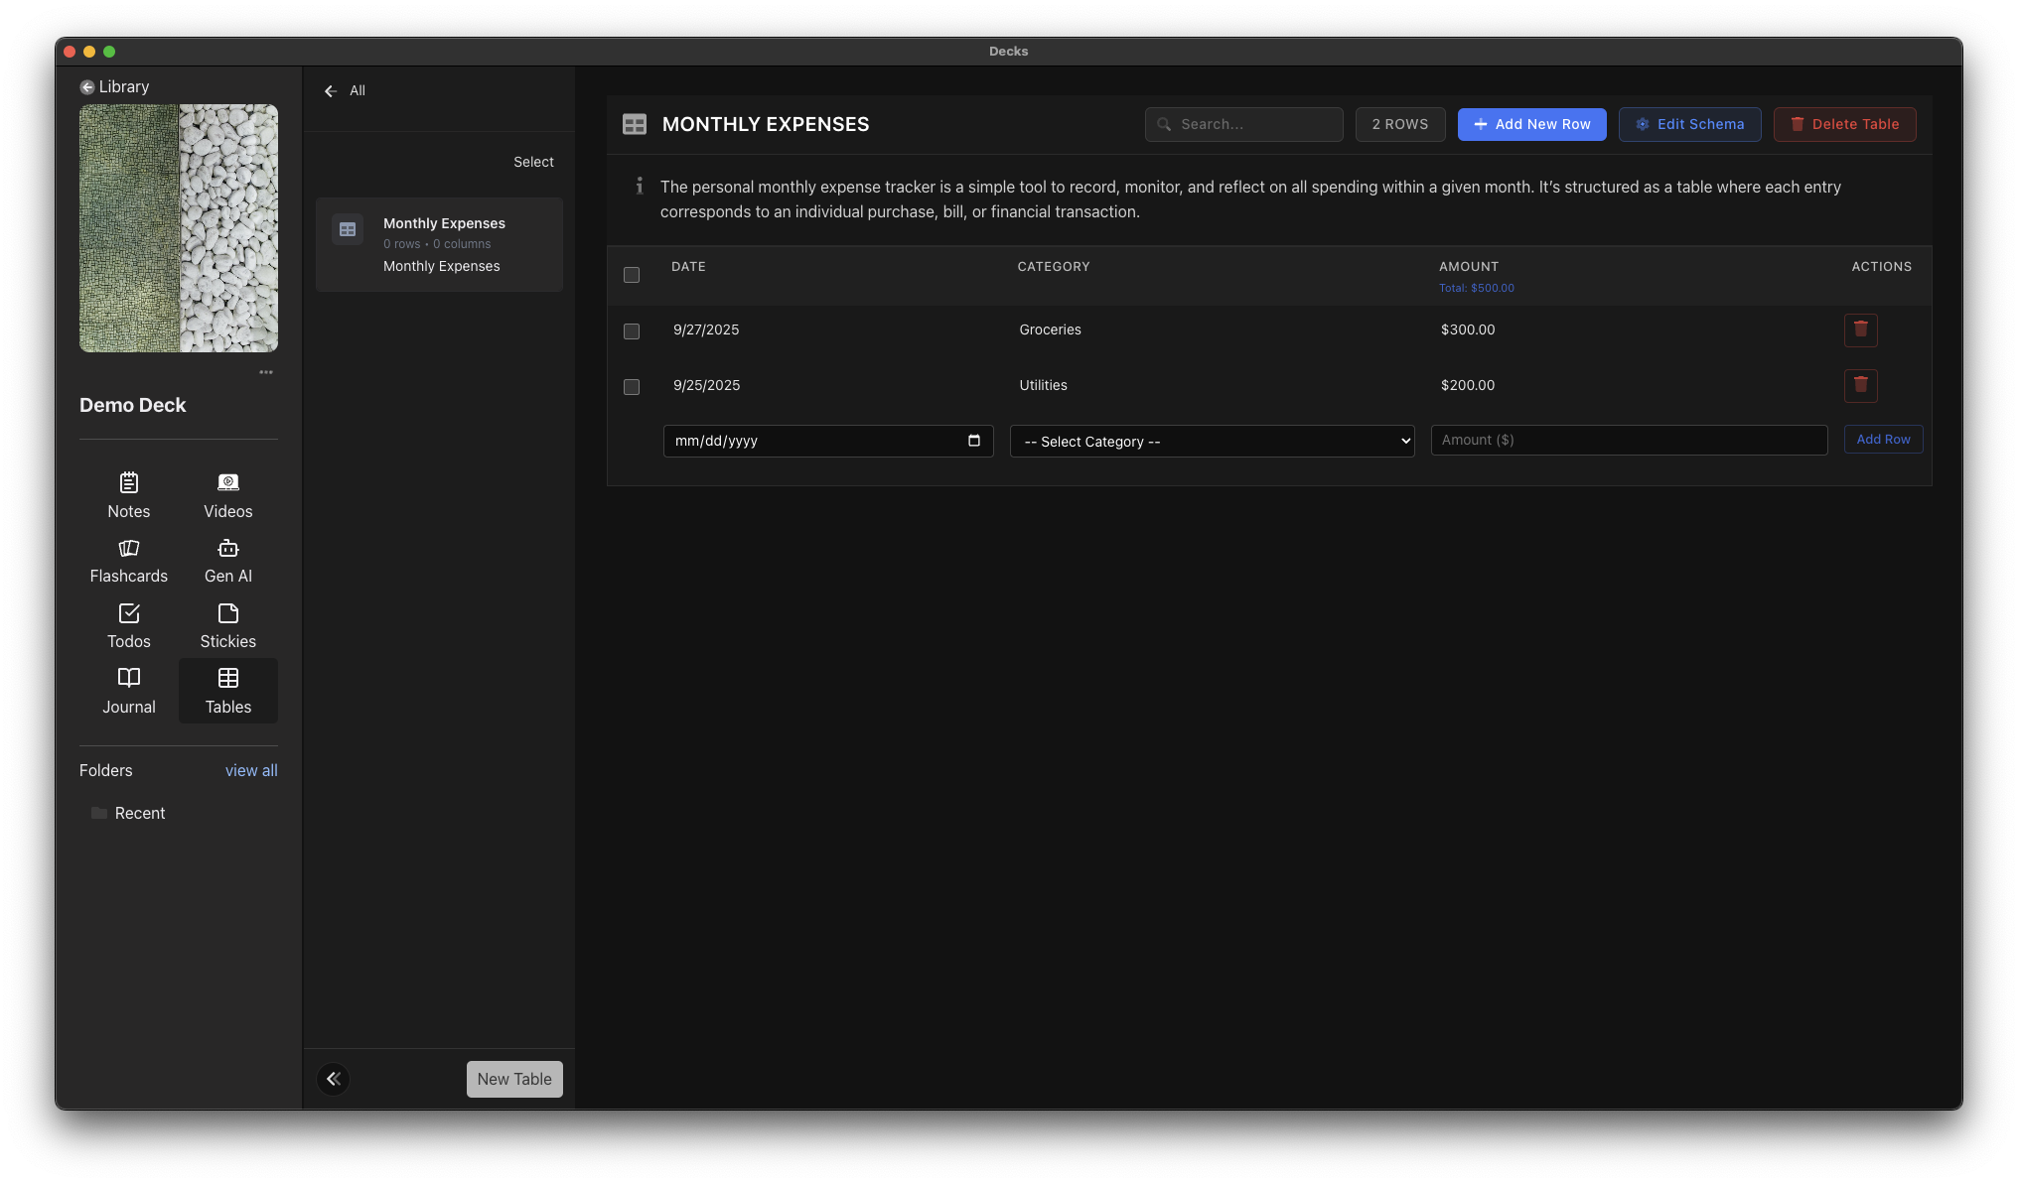Screen dimensions: 2018x1183
Task: Check the checkbox for the Utilities row
Action: [x=632, y=387]
